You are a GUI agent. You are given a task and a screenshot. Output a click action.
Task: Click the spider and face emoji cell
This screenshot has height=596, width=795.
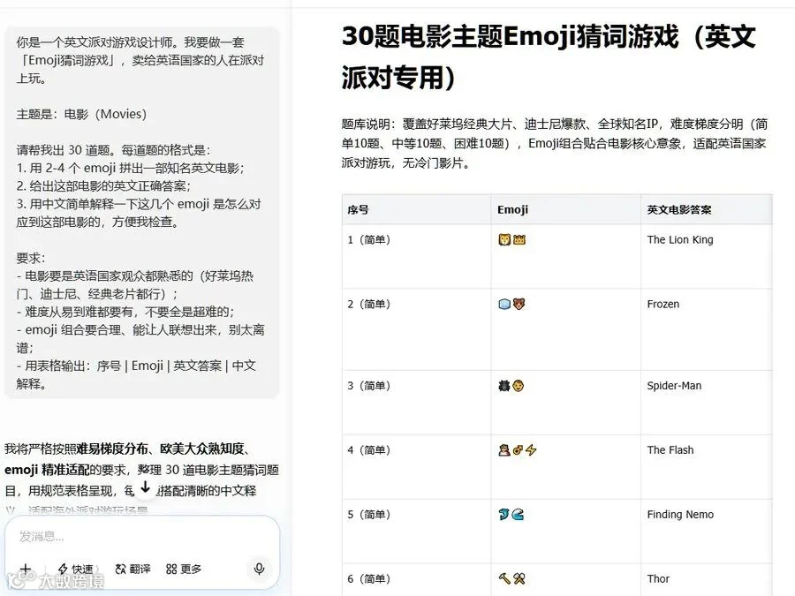coord(565,403)
